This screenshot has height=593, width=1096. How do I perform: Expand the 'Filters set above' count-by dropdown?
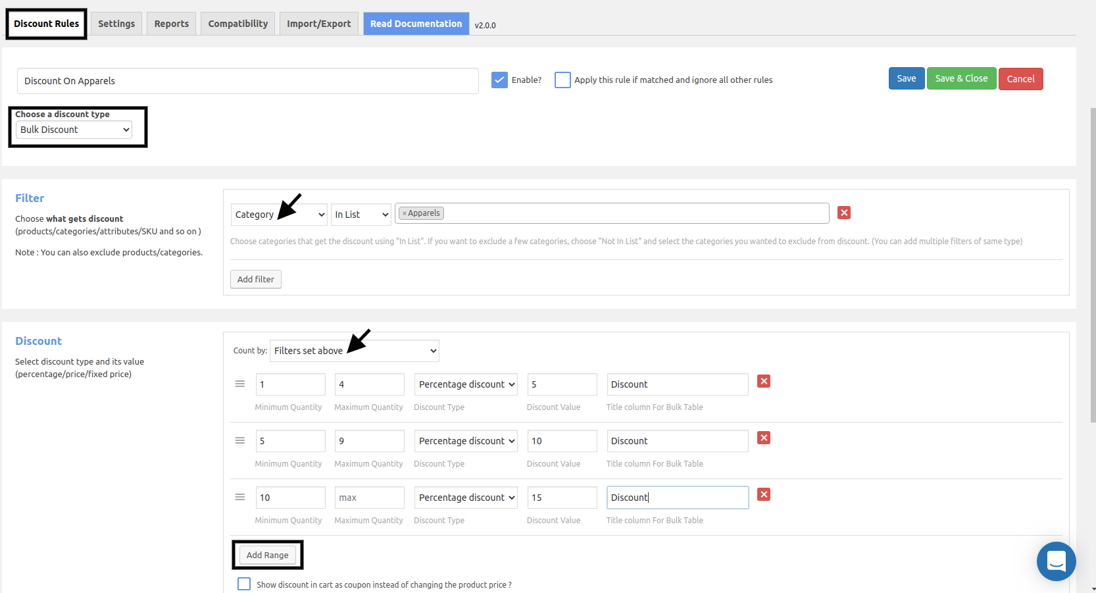[x=355, y=351]
